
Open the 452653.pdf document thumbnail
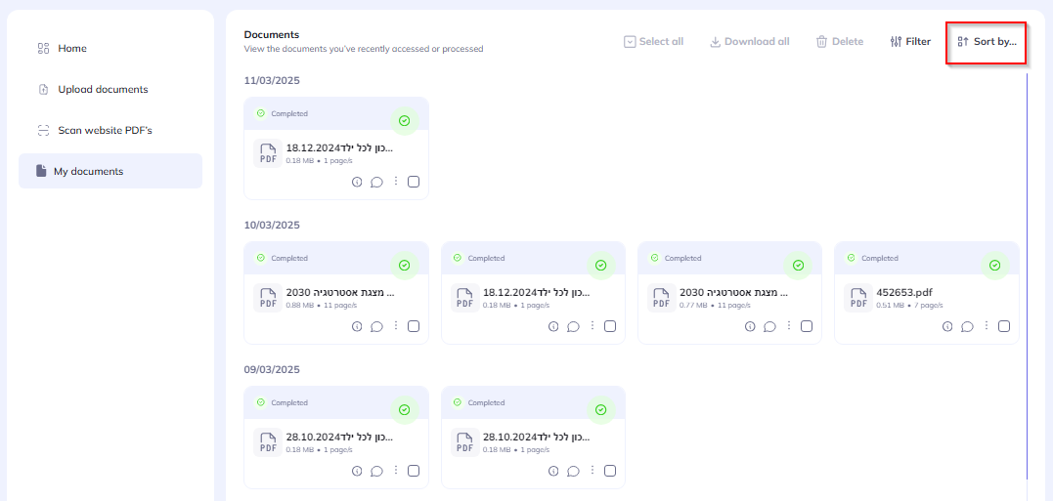coord(858,298)
